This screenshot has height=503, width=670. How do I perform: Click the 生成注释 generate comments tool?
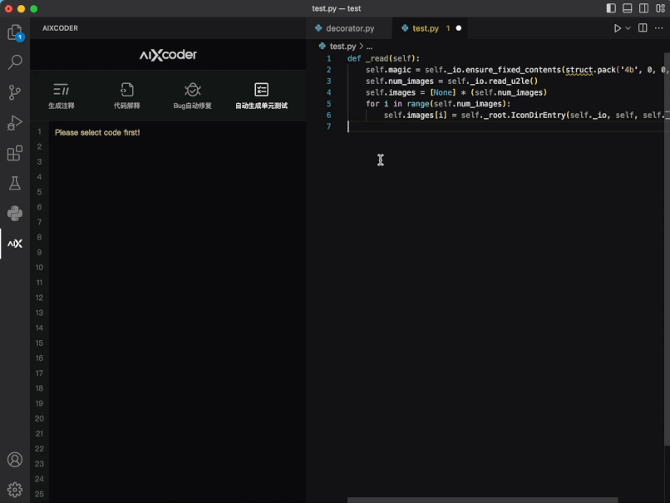click(62, 96)
